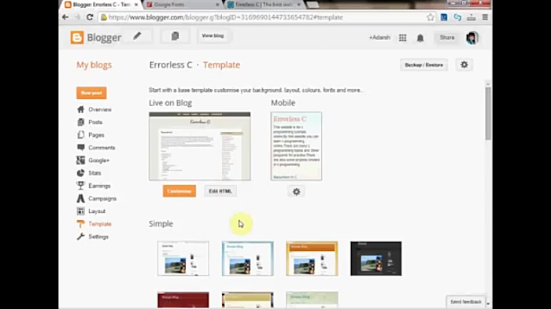Open Layout in the sidebar
This screenshot has height=309, width=551.
tap(97, 211)
